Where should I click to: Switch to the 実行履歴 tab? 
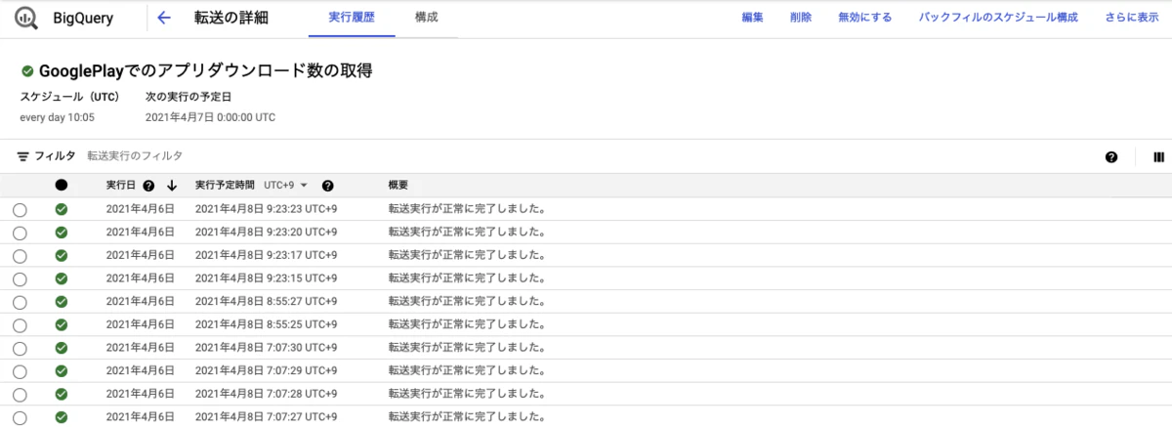tap(352, 18)
